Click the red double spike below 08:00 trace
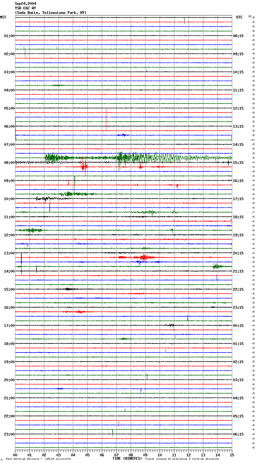256x463 pixels. click(x=84, y=167)
